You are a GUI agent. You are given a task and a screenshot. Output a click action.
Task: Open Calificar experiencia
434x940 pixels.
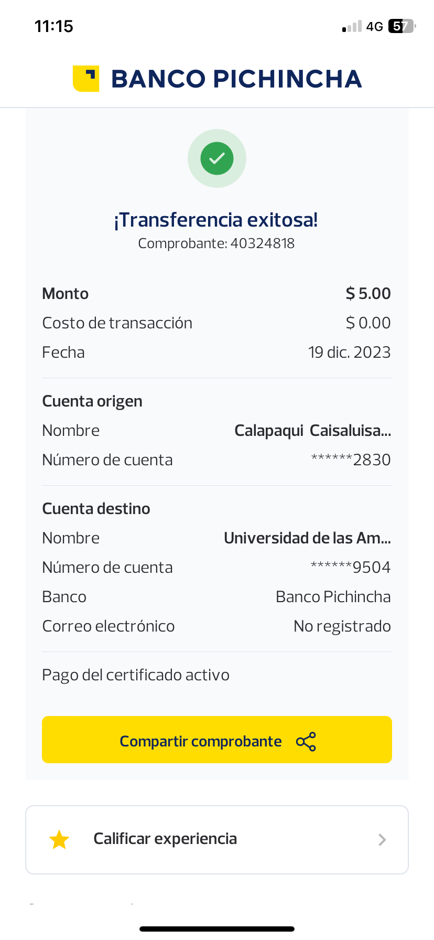165,839
